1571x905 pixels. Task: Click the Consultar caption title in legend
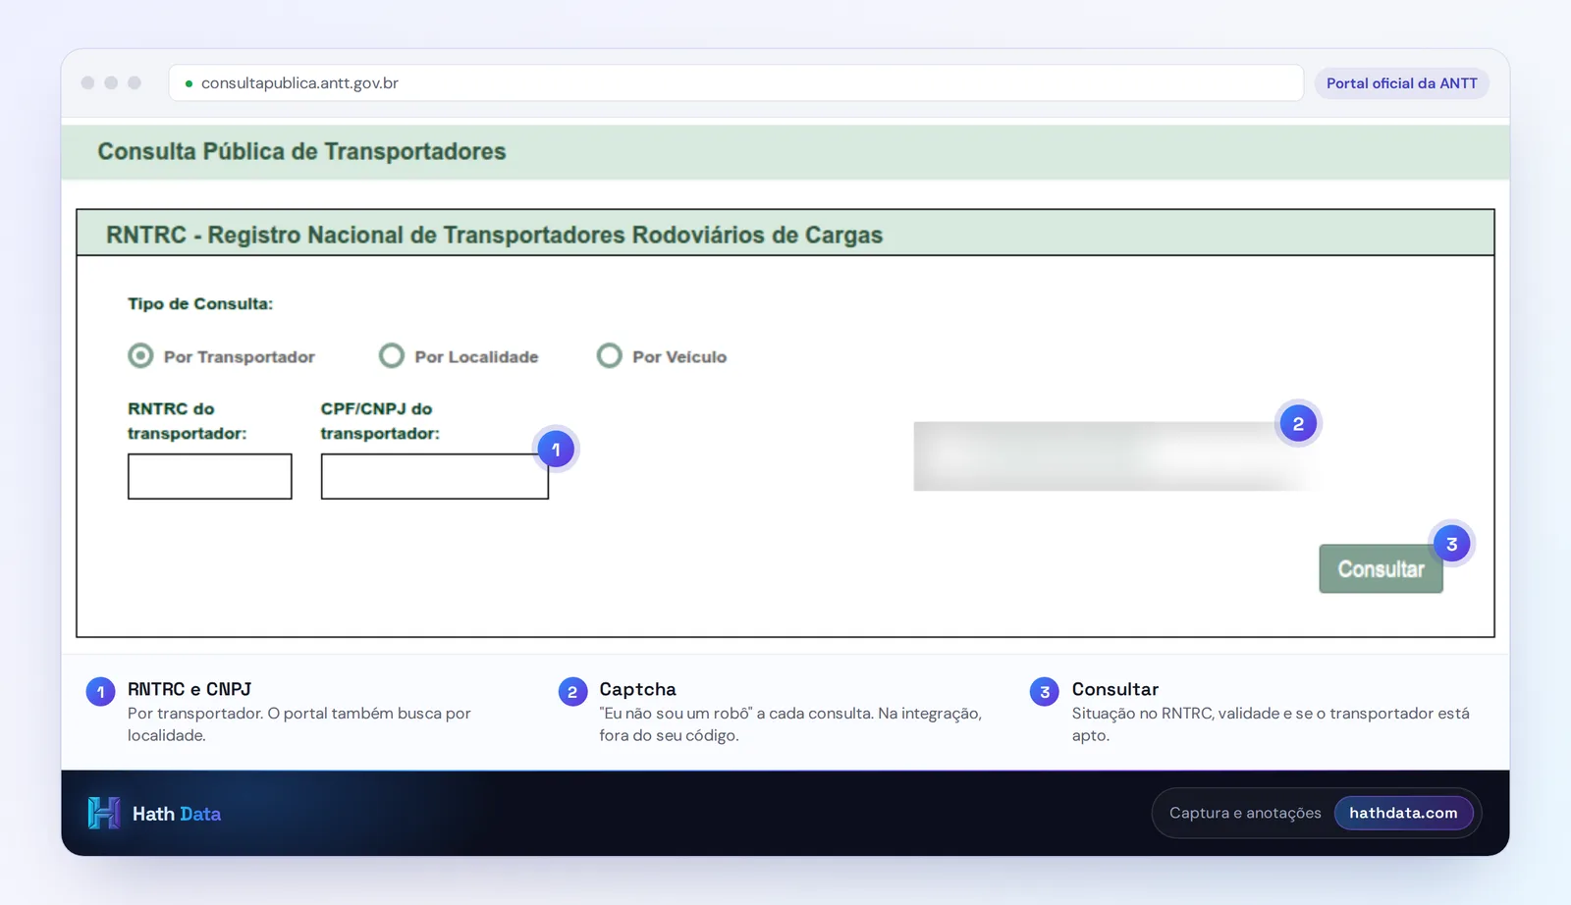pyautogui.click(x=1115, y=689)
